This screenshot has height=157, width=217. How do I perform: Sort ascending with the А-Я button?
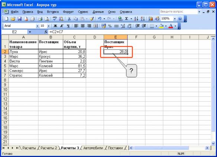tap(136, 19)
